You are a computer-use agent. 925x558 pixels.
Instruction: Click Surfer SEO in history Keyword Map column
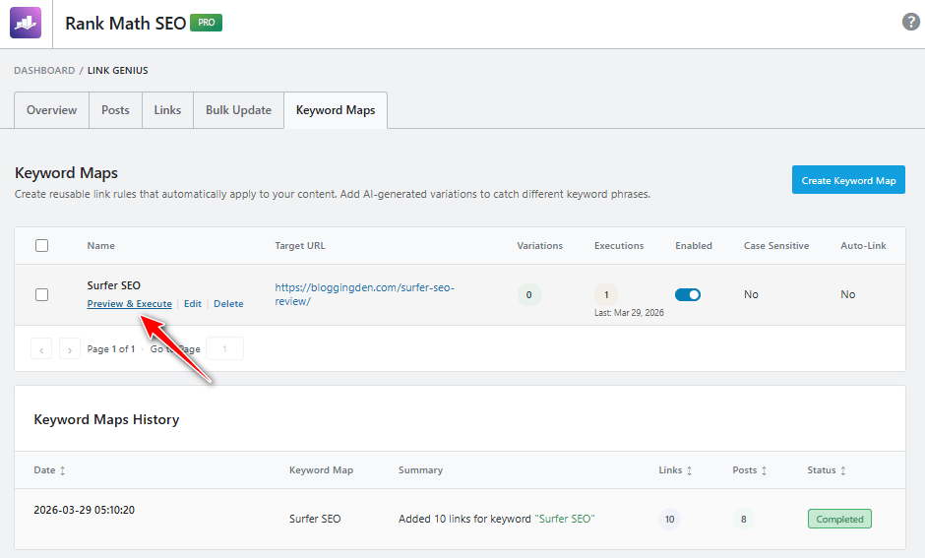(x=315, y=519)
